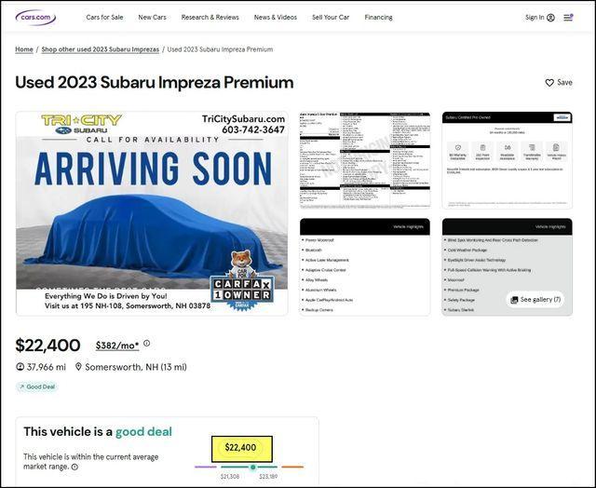Click info icon next to monthly payment
This screenshot has height=488, width=596.
click(147, 344)
